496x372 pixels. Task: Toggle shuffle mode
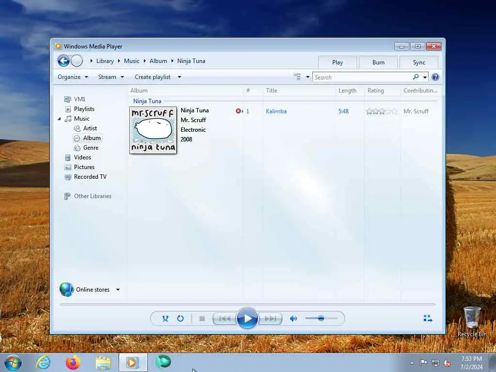[x=165, y=319]
